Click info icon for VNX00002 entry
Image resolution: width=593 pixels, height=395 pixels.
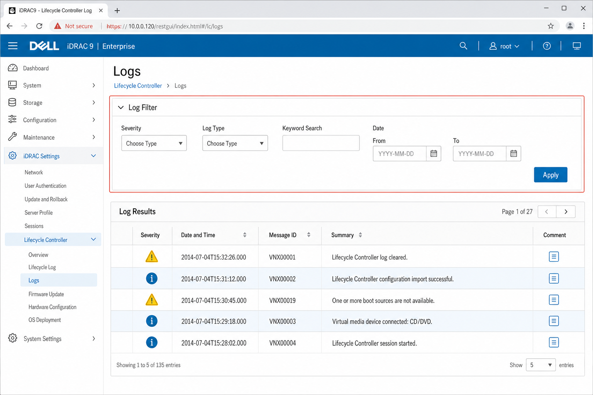coord(152,279)
